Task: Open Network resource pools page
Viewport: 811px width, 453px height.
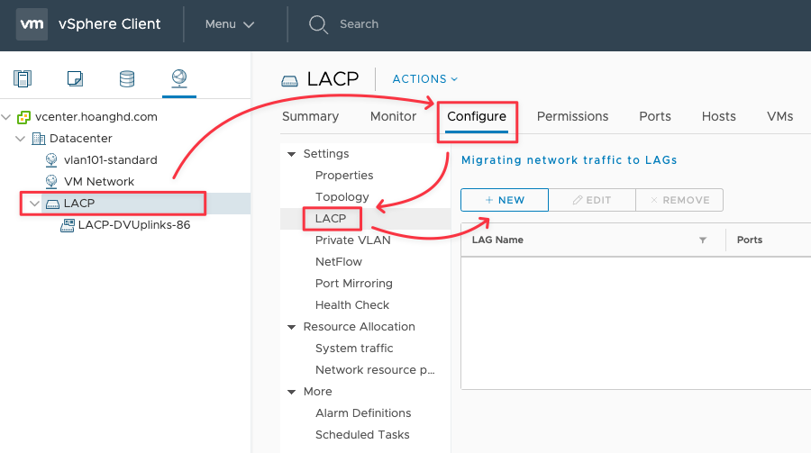Action: (x=375, y=370)
